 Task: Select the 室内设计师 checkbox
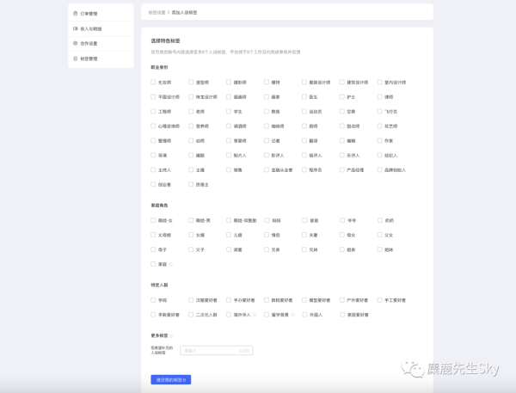coord(380,83)
